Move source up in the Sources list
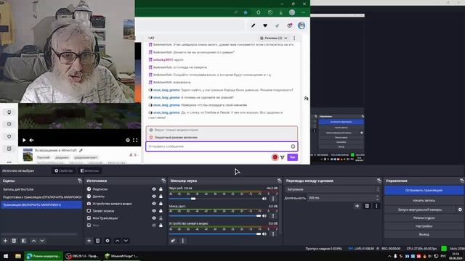 118,241
